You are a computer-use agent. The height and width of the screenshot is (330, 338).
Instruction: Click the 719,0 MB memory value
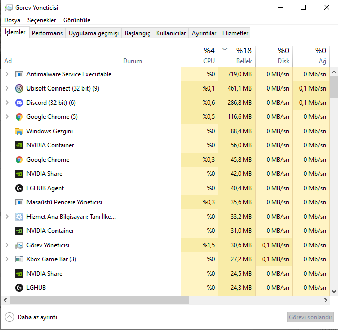239,74
